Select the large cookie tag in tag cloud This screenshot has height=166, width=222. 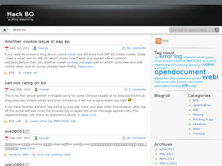tap(208, 65)
